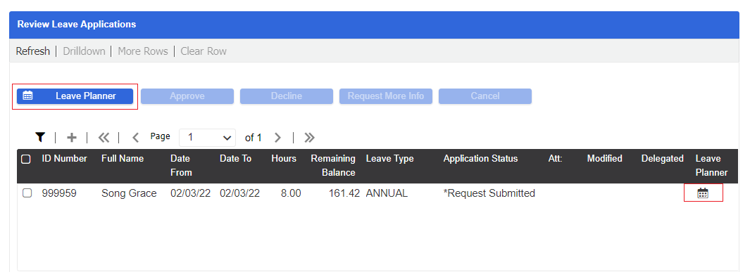Select Drilldown in the toolbar
This screenshot has width=750, height=279.
click(85, 51)
